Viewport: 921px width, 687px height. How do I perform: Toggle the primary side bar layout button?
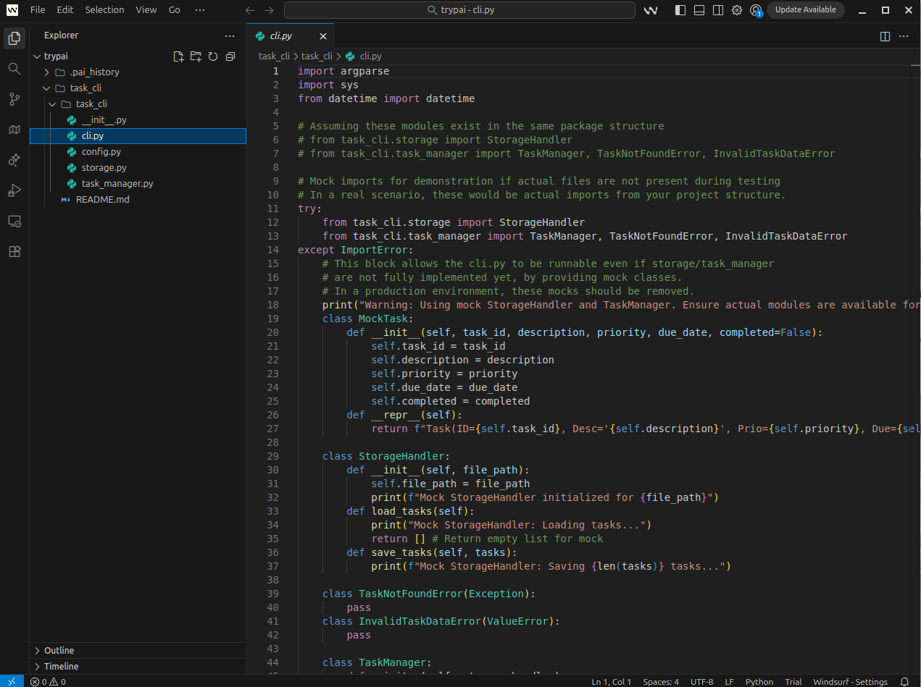coord(680,10)
